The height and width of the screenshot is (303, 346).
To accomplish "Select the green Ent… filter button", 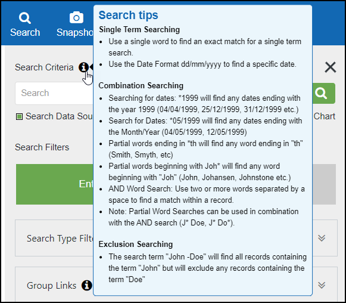I will 55,184.
